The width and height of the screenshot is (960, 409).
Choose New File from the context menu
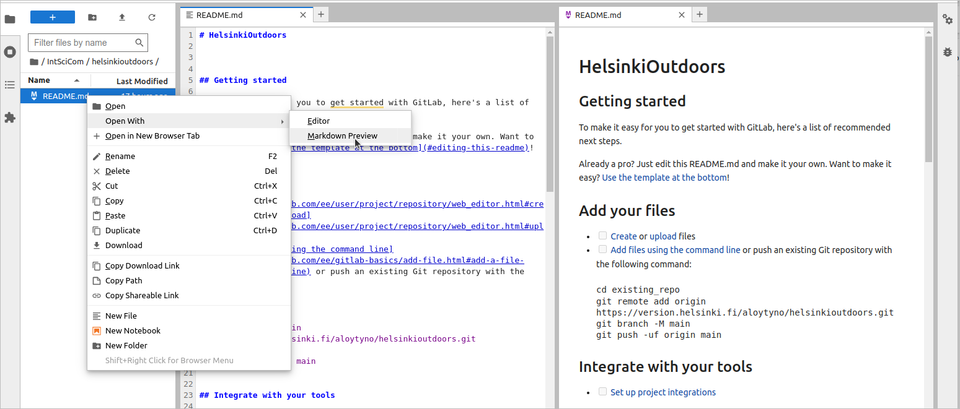[x=189, y=316]
